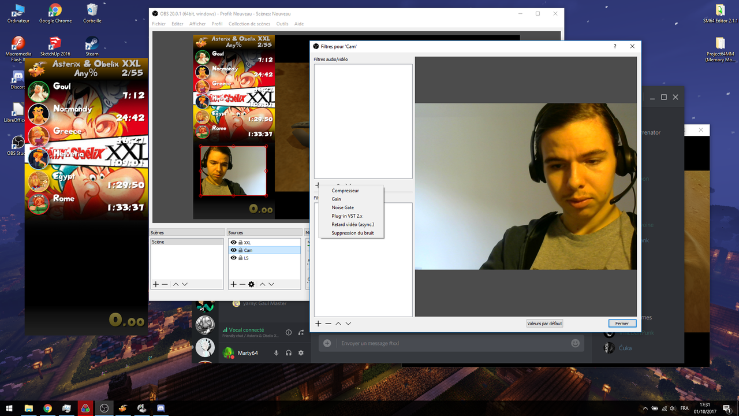Move scene down arrow

pyautogui.click(x=185, y=284)
